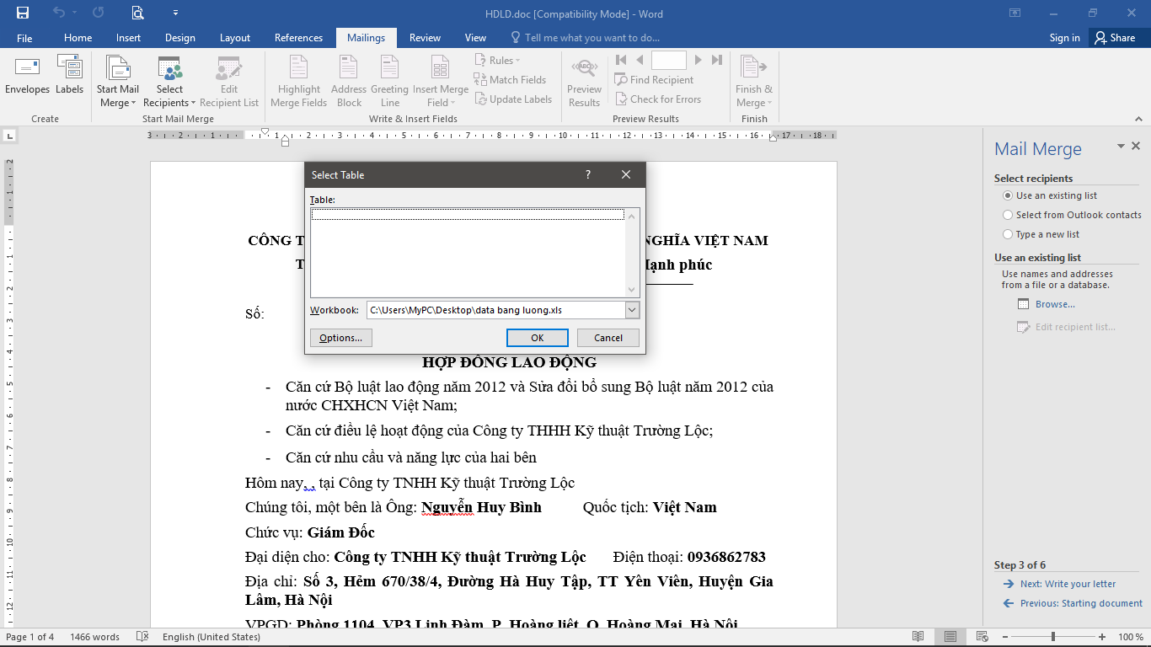Open the help question mark in Select Table
The height and width of the screenshot is (647, 1151).
tap(588, 174)
